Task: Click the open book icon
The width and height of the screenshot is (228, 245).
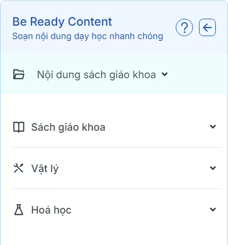Action: (x=19, y=127)
